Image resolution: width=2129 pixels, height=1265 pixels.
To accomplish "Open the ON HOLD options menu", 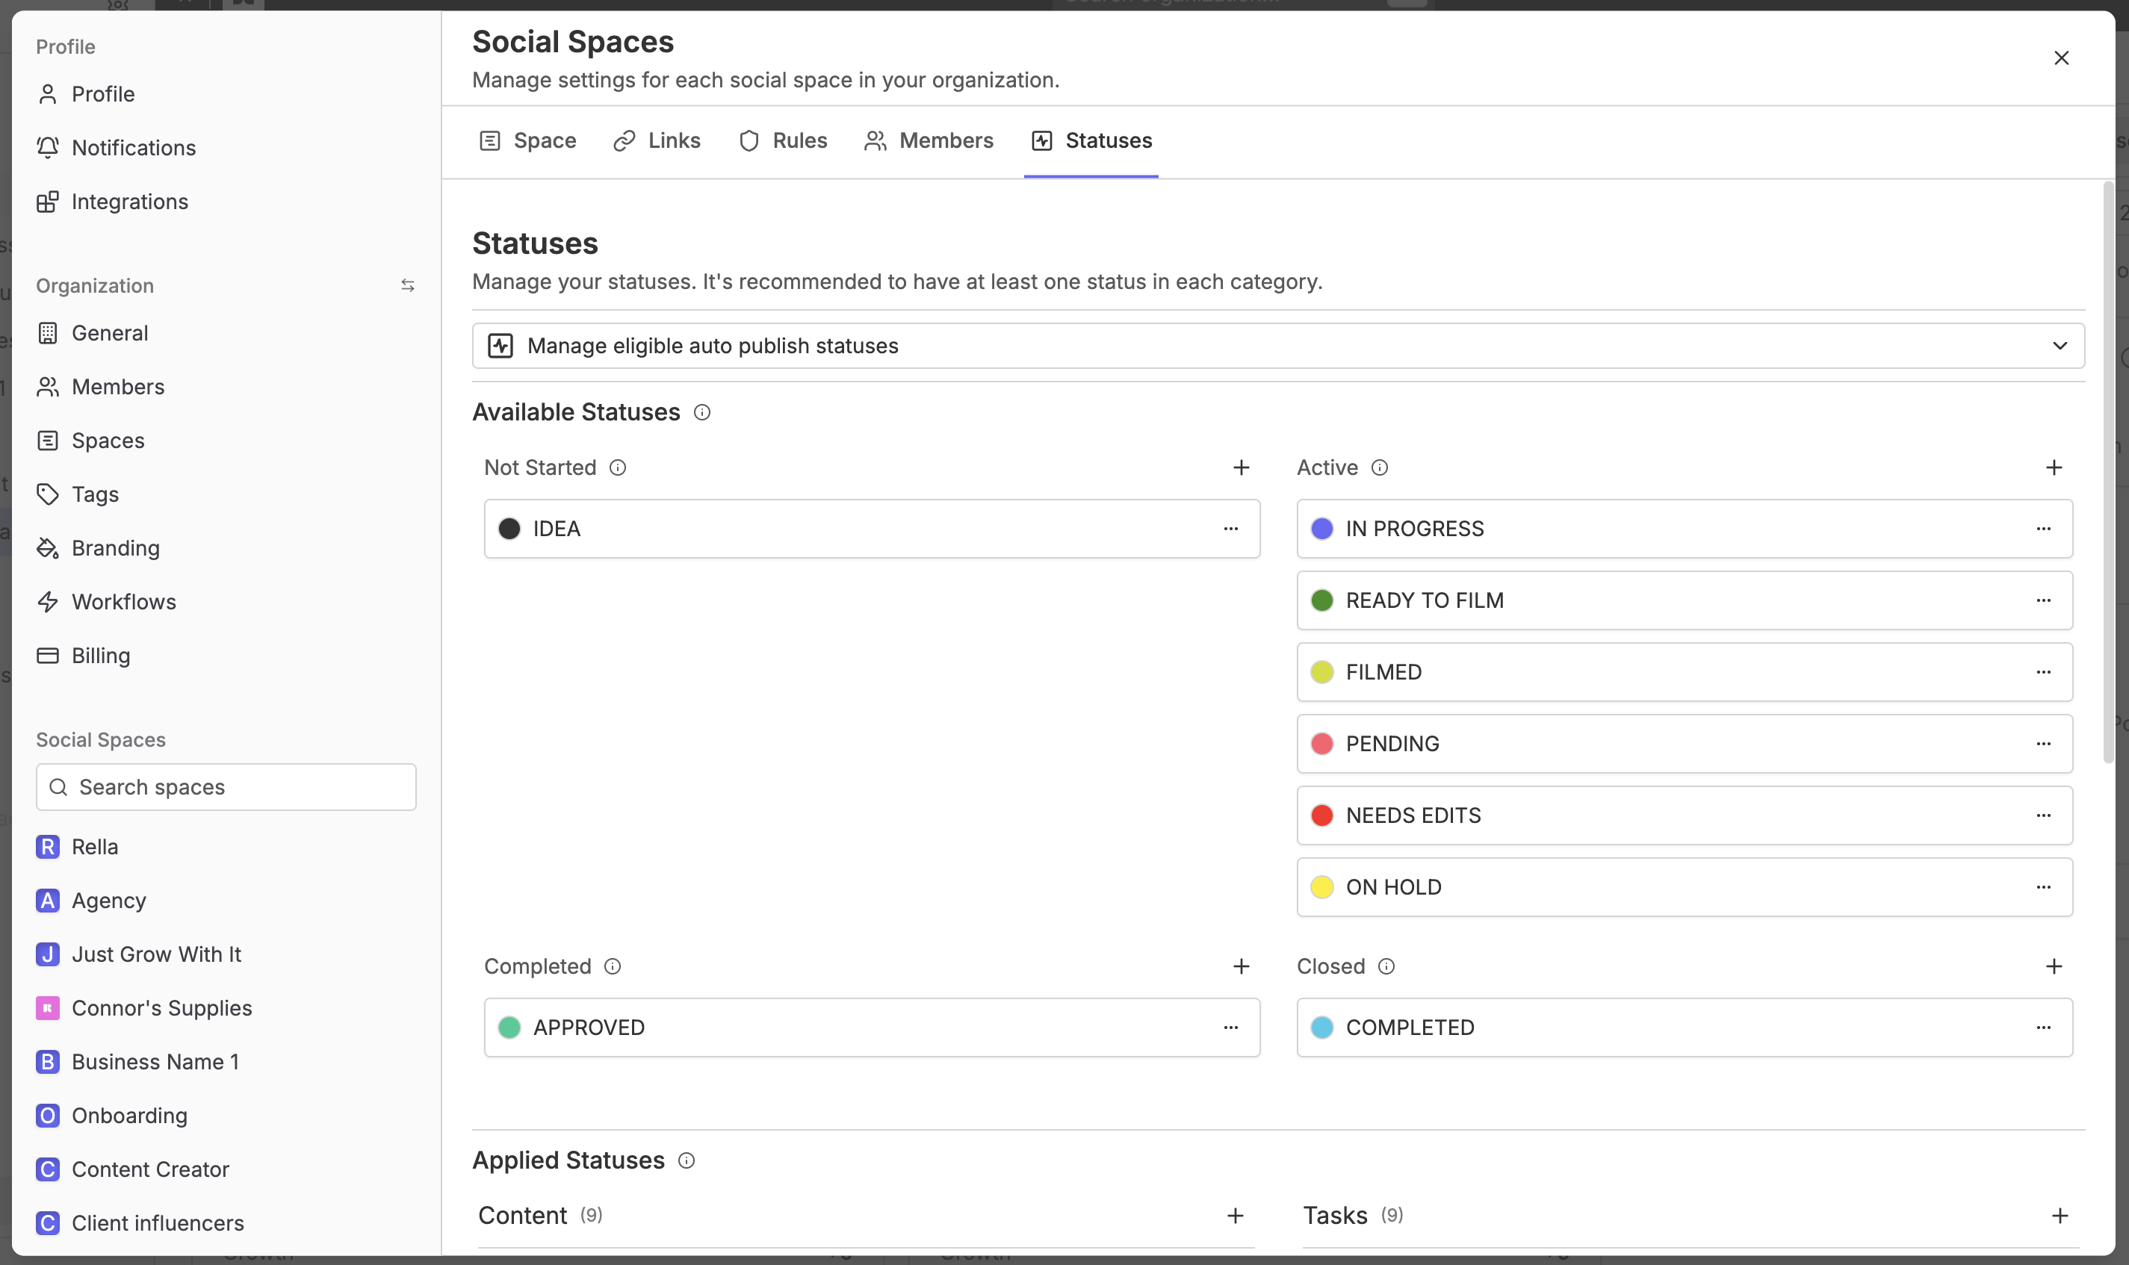I will click(x=2043, y=886).
